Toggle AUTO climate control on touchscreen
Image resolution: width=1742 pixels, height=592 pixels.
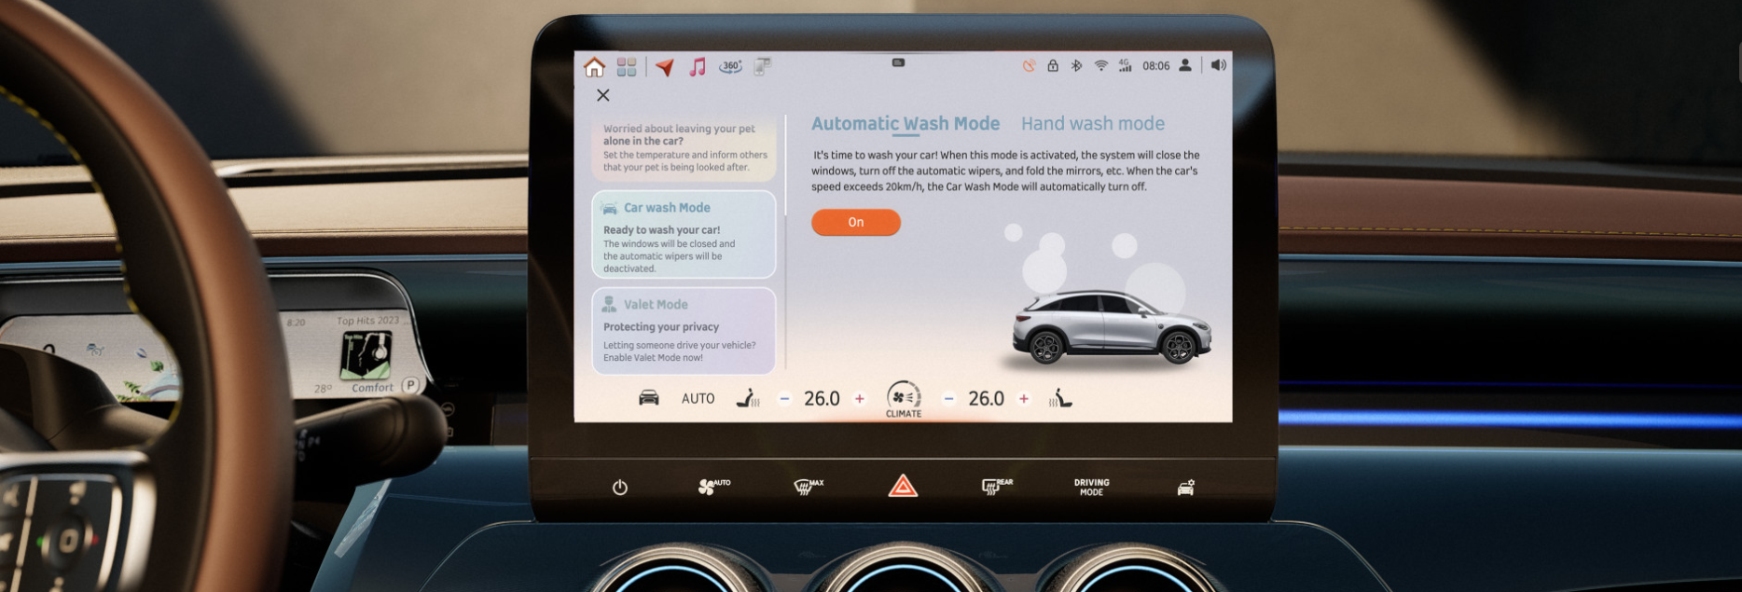[698, 399]
